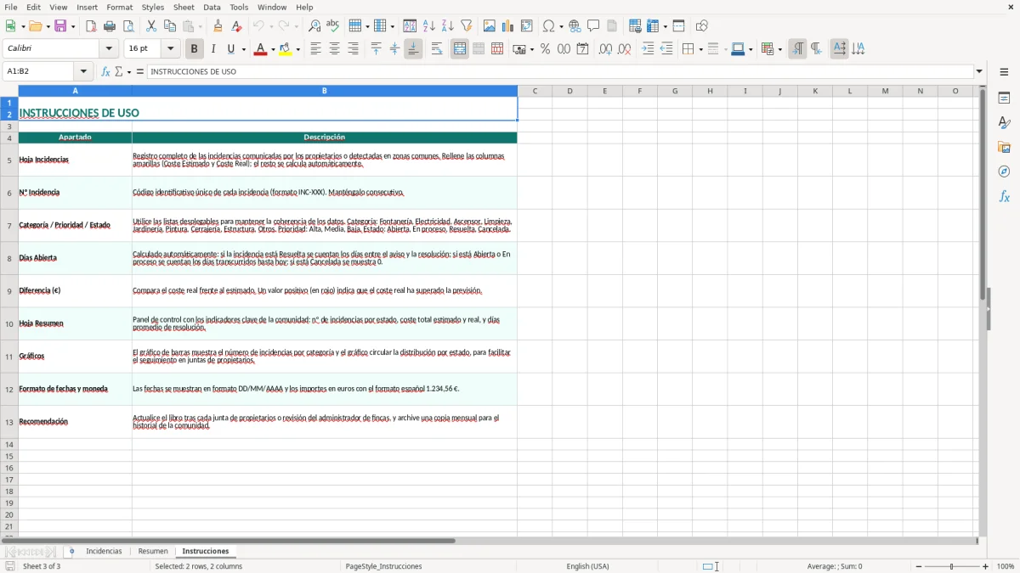
Task: Open Sidebar Navigator panel
Action: pyautogui.click(x=1004, y=171)
